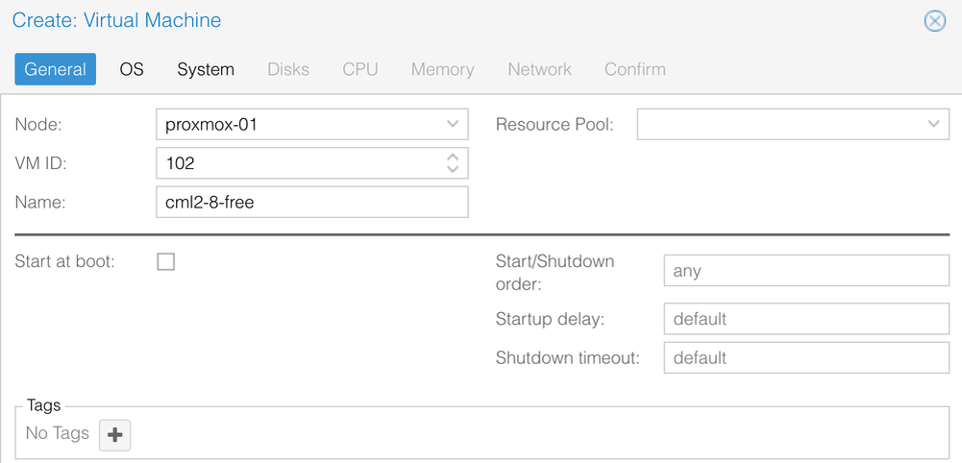Viewport: 962px width, 463px height.
Task: Switch to the OS tab
Action: (x=132, y=69)
